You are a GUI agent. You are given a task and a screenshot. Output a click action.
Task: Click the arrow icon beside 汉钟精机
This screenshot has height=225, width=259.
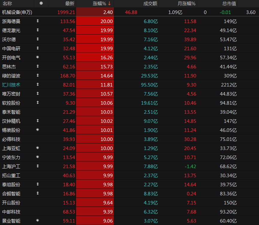tap(38, 121)
